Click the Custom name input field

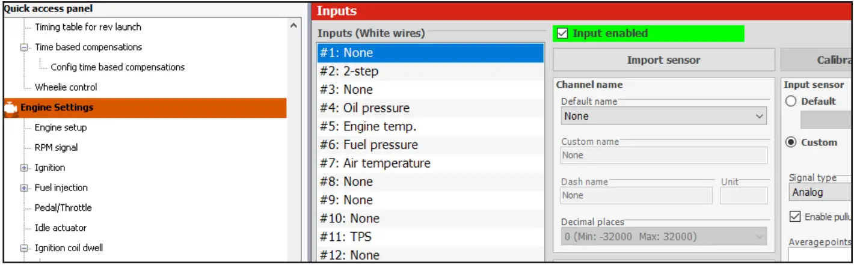tap(664, 155)
